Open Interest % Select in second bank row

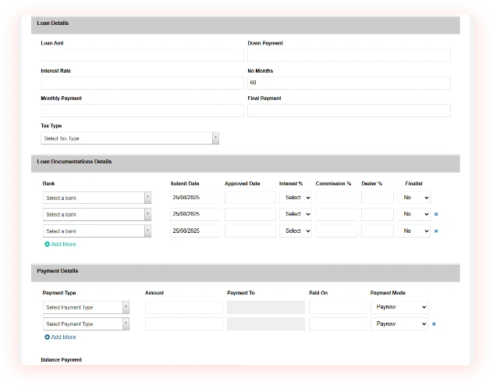pyautogui.click(x=296, y=214)
